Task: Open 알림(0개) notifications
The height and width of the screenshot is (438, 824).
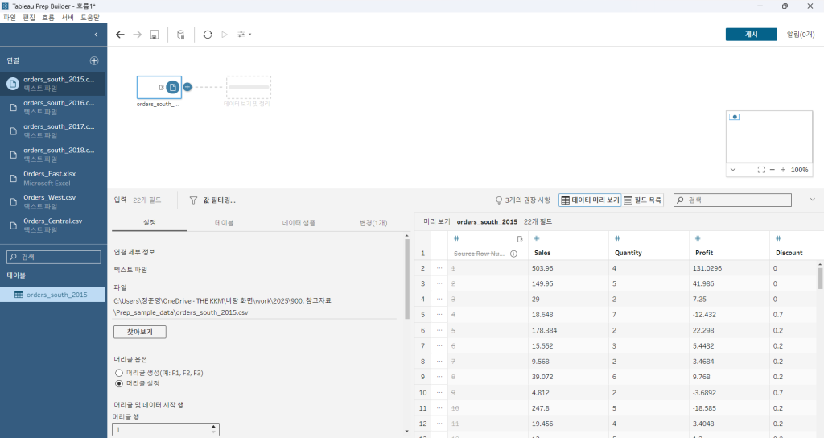Action: pyautogui.click(x=801, y=34)
